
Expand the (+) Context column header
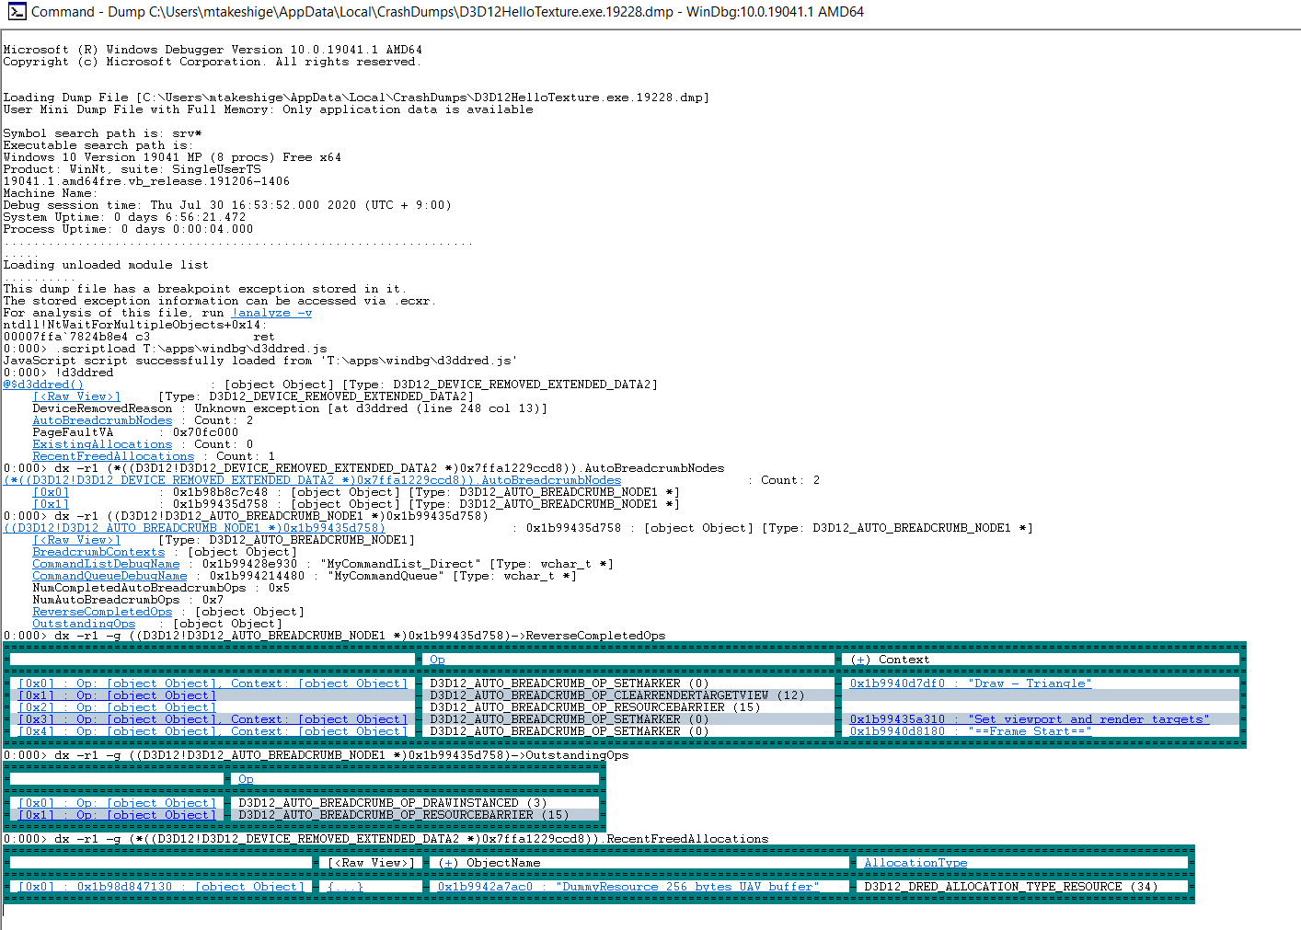click(890, 660)
